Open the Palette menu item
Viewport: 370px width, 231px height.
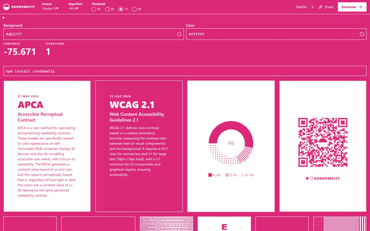click(x=301, y=7)
